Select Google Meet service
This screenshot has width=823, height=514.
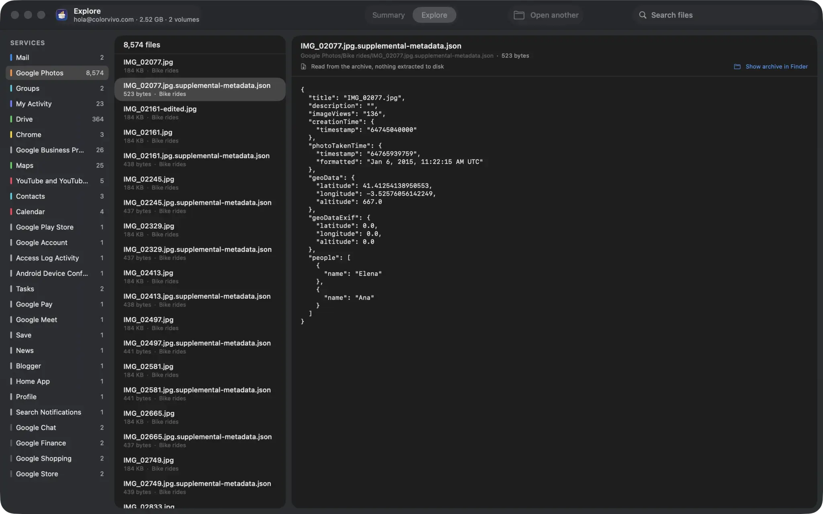pos(57,320)
